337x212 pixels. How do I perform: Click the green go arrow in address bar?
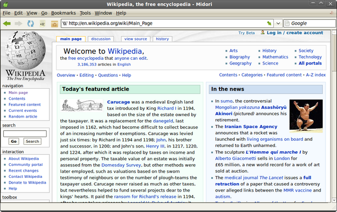pos(269,23)
